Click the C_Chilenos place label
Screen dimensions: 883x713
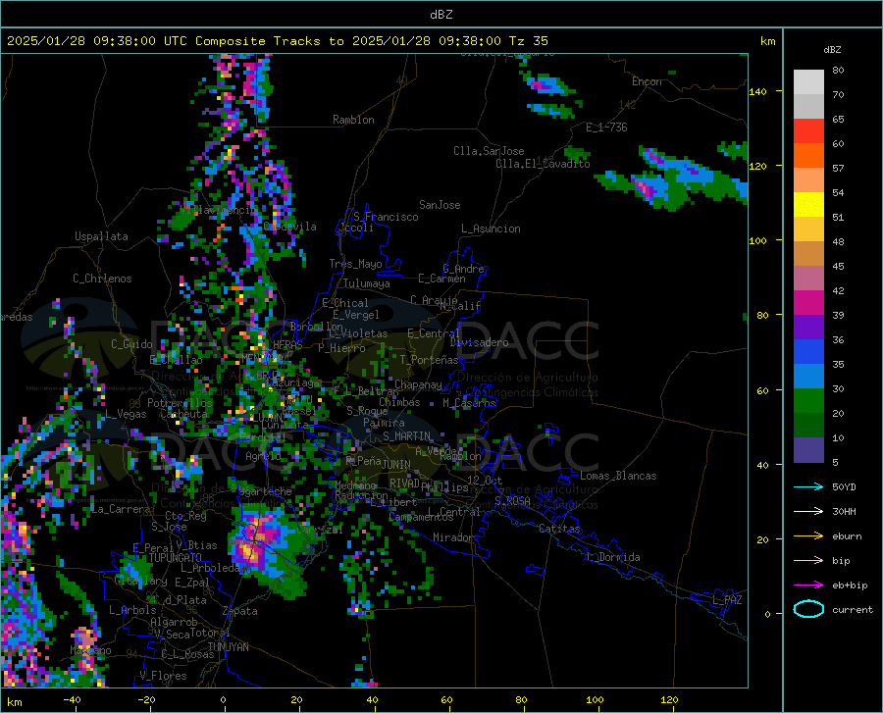pos(102,279)
